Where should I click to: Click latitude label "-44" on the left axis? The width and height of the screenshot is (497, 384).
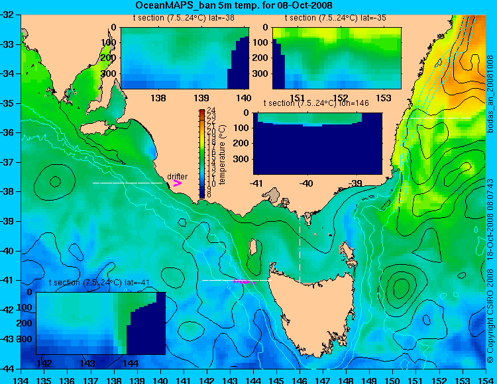click(7, 369)
